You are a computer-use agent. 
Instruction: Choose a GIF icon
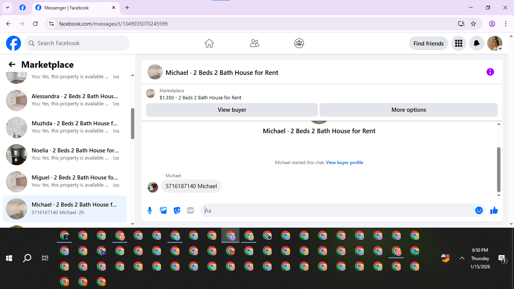coord(190,210)
